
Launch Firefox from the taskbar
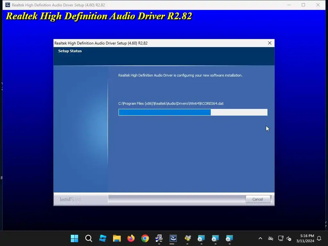tap(131, 238)
